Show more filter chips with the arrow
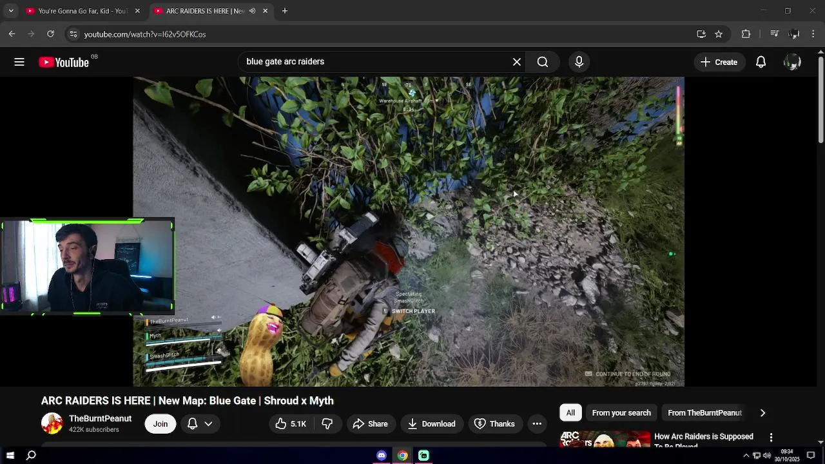Viewport: 825px width, 464px height. tap(762, 412)
